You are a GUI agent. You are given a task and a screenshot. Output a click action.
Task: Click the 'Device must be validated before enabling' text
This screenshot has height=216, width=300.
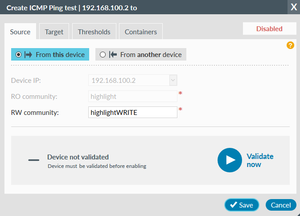97,166
